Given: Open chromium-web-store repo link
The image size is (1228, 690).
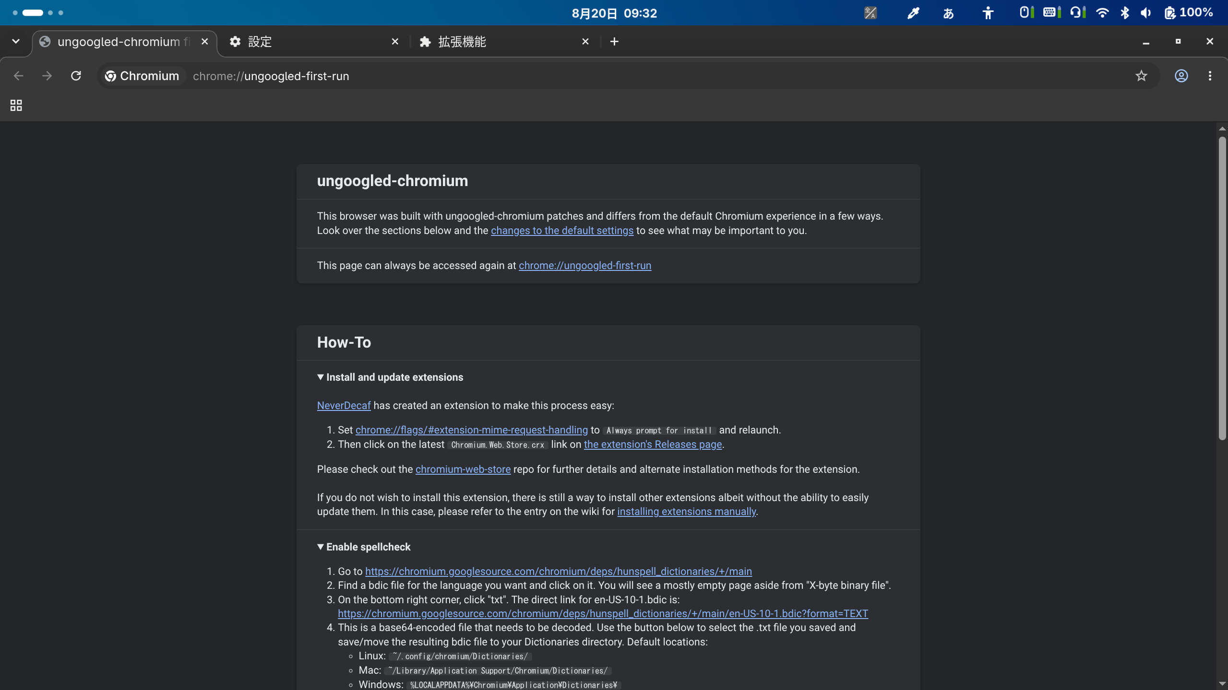Looking at the screenshot, I should tap(463, 469).
